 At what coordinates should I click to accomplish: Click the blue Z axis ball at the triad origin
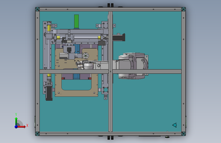(x=16, y=127)
